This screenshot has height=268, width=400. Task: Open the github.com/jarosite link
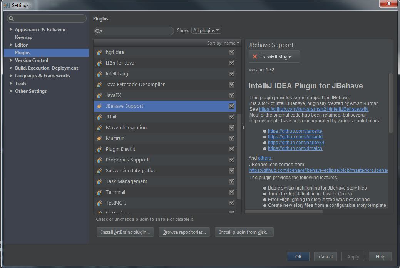pos(295,131)
